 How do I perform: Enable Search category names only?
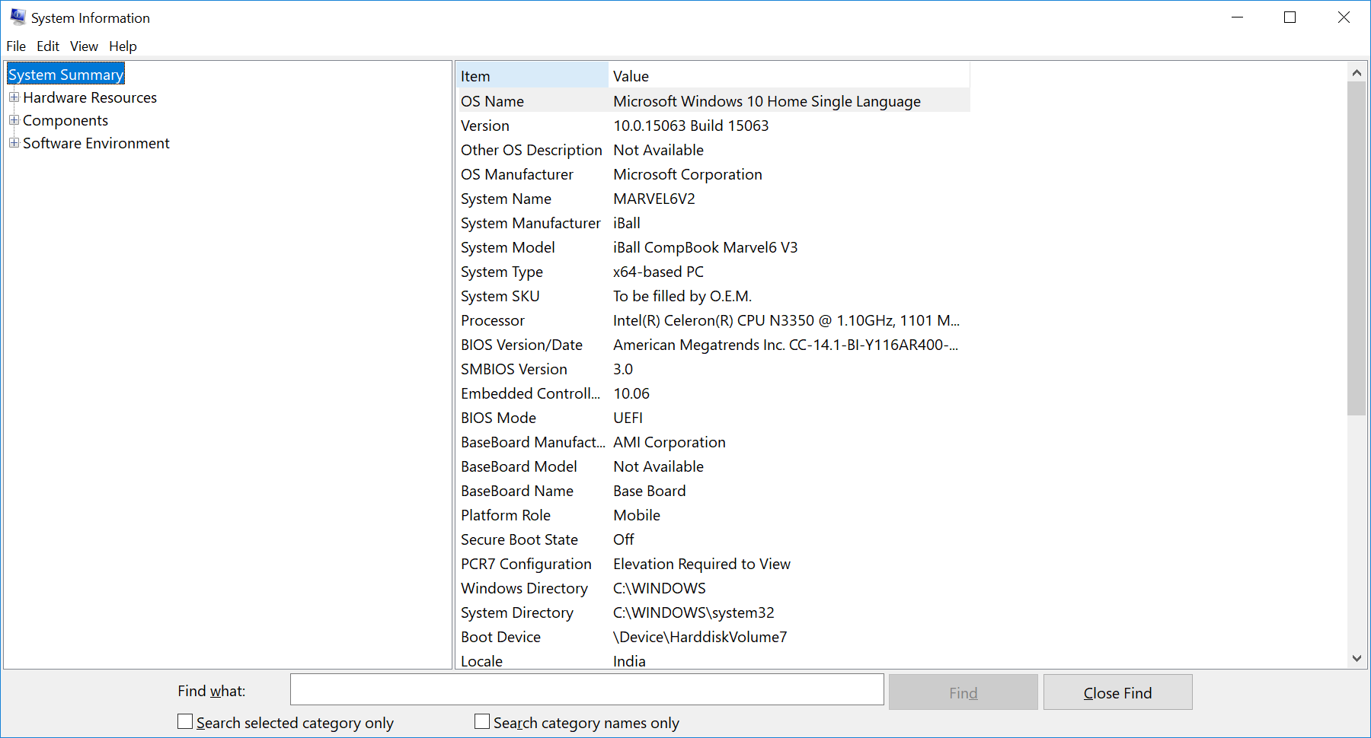(x=481, y=721)
